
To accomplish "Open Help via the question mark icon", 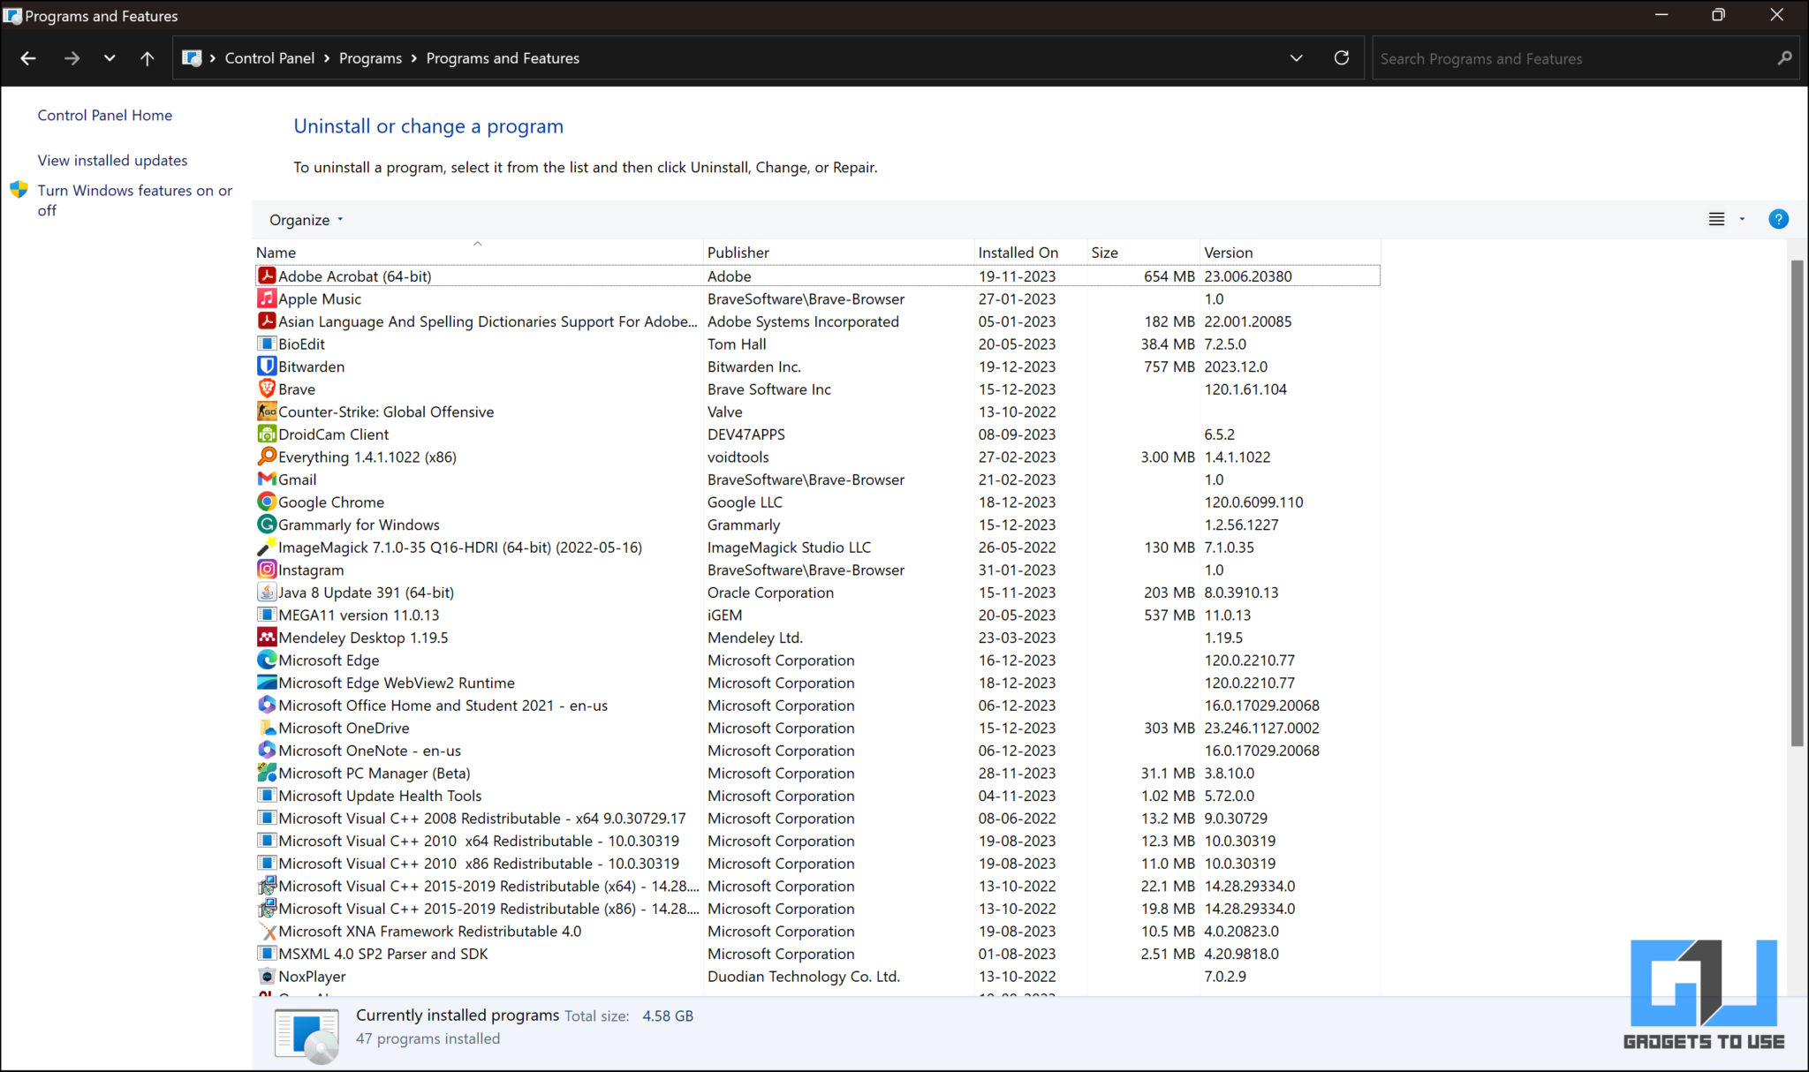I will [x=1778, y=219].
